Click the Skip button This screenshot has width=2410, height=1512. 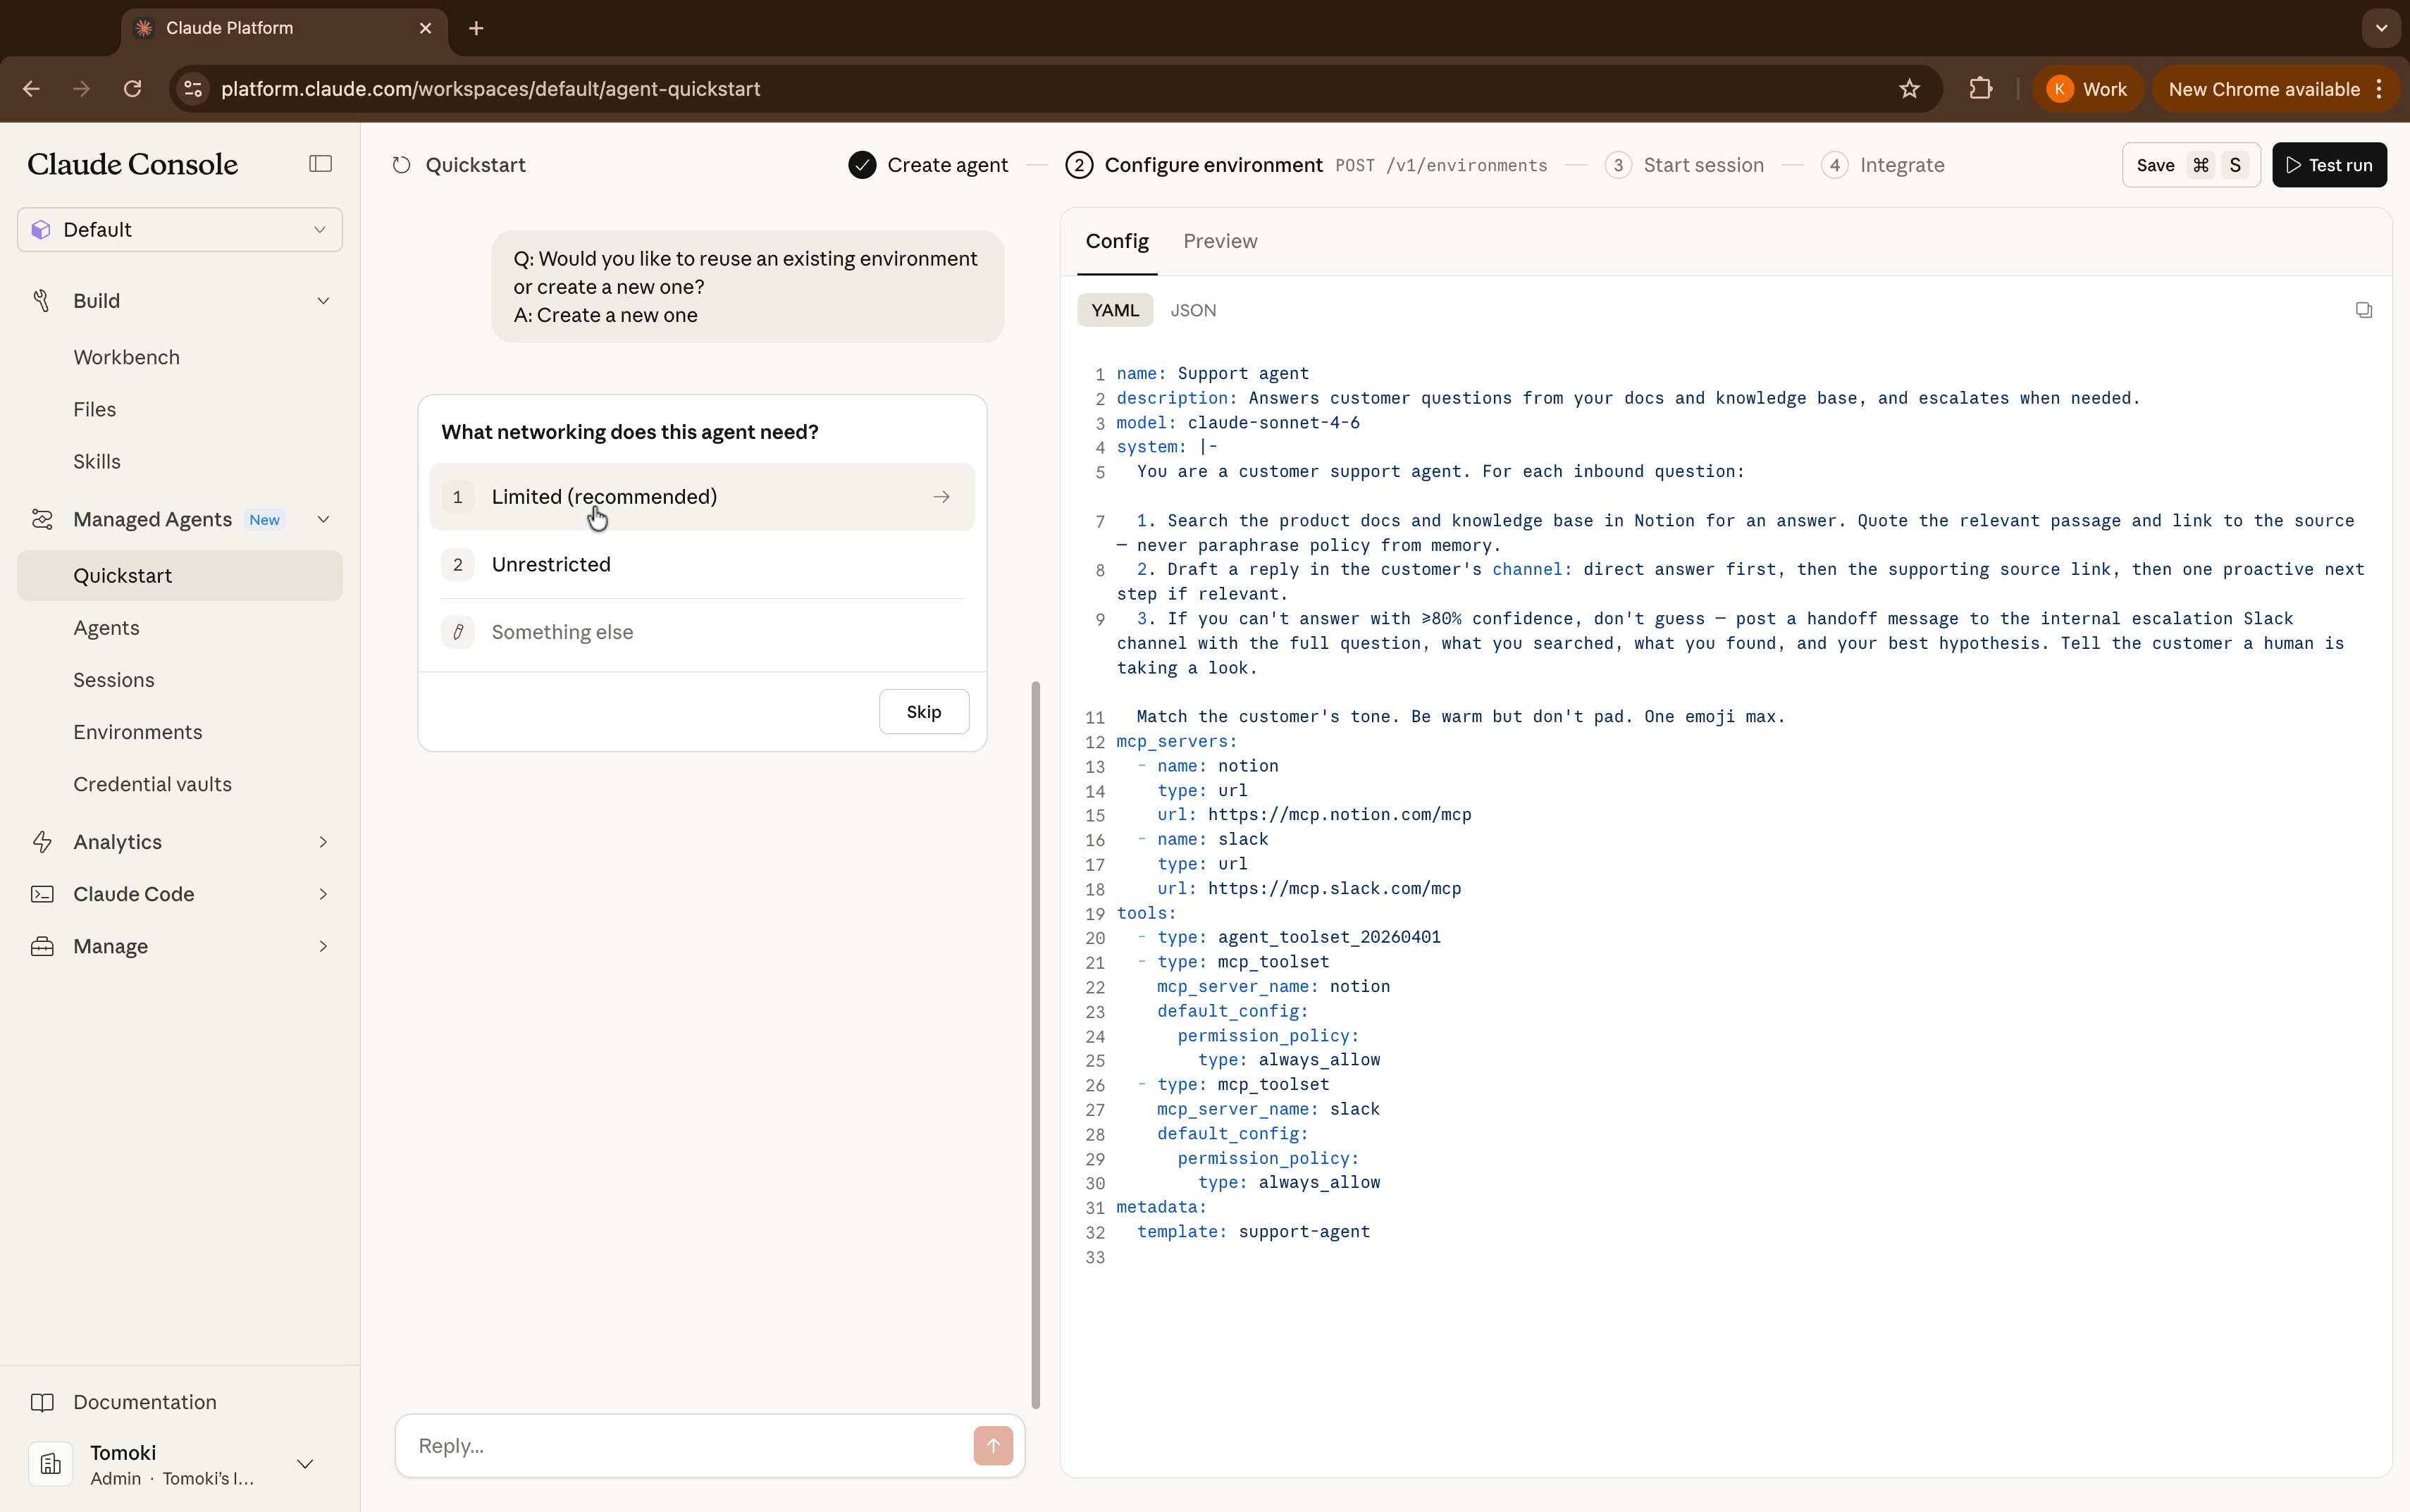point(924,712)
